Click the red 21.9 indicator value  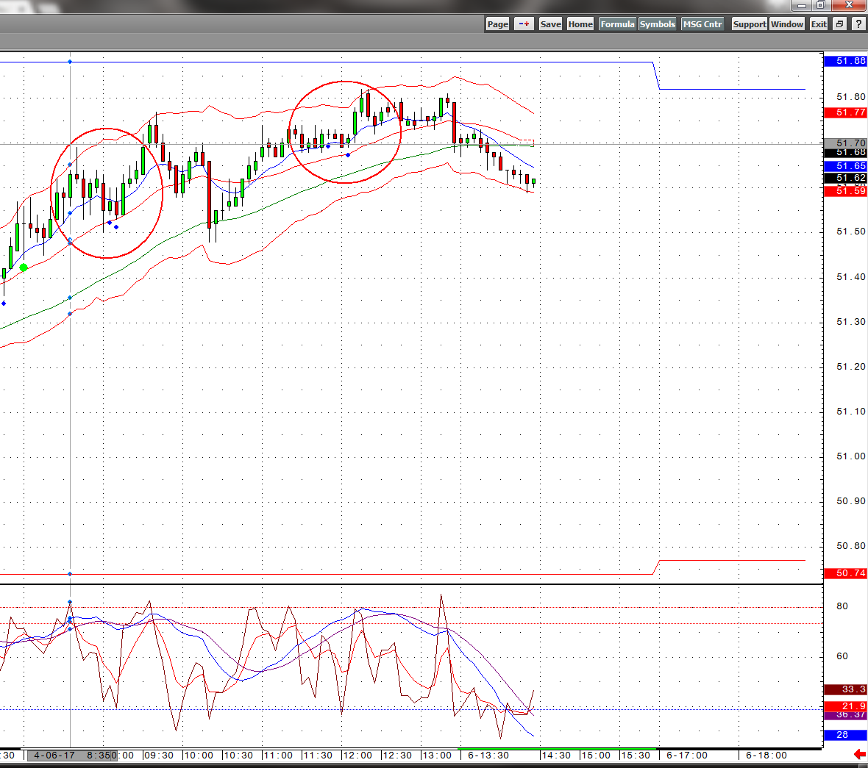tap(845, 706)
